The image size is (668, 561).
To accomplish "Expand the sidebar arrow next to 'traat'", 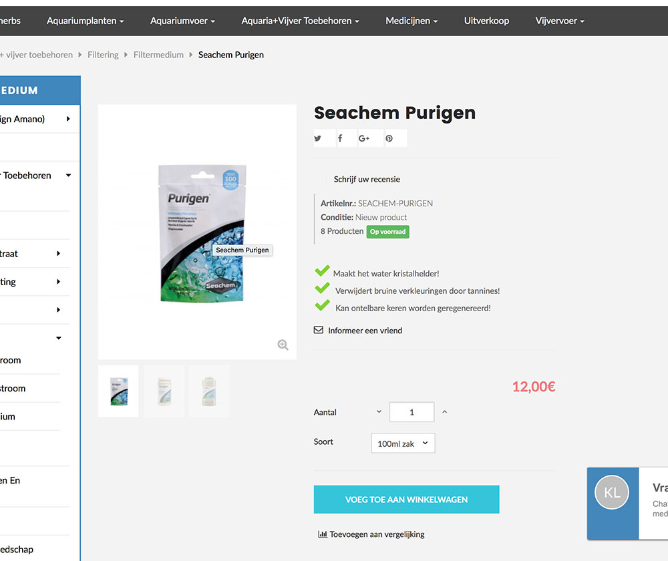I will click(58, 253).
